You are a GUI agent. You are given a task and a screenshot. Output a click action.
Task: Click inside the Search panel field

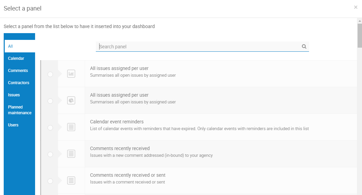tap(186, 47)
